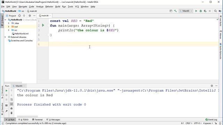Viewport: 223px width, 125px height.
Task: Click the stop icon in the Run panel
Action: pos(6,95)
